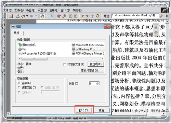The image size is (171, 123).
Task: Go back with the left arrow icon
Action: click(x=23, y=16)
